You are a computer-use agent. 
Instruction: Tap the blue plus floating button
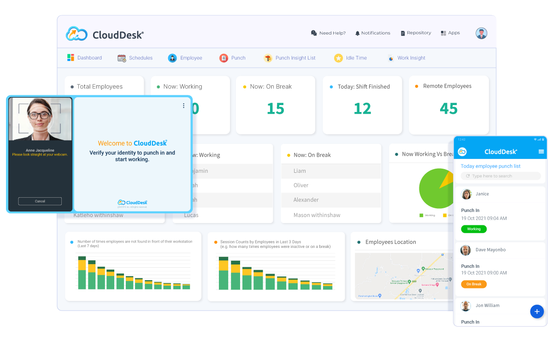click(x=536, y=312)
